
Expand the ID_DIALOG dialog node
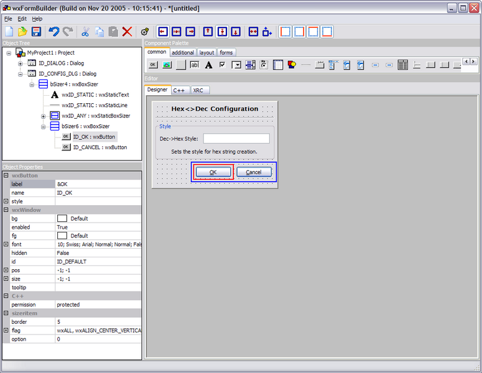[x=21, y=63]
